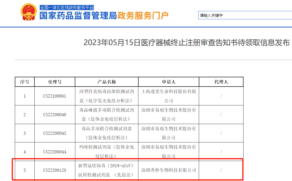Viewport: 292px width, 181px height.
Task: Click acceptance number CSZ2200040
Action: click(55, 115)
